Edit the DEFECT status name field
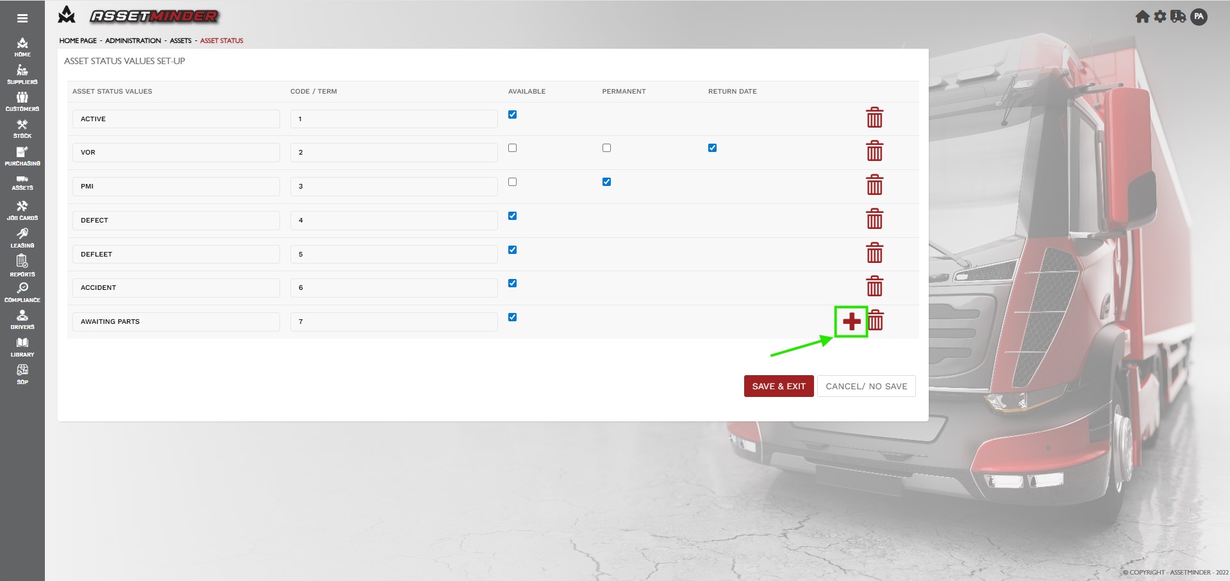 pos(176,221)
